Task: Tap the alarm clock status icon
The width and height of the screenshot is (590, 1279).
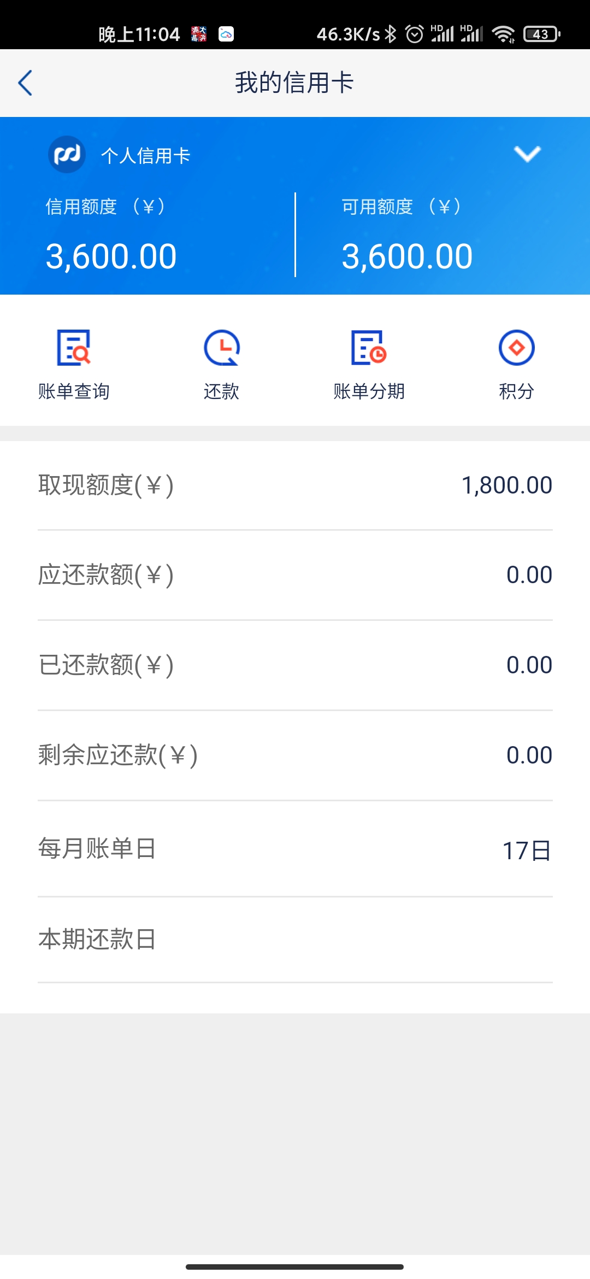Action: pyautogui.click(x=415, y=34)
